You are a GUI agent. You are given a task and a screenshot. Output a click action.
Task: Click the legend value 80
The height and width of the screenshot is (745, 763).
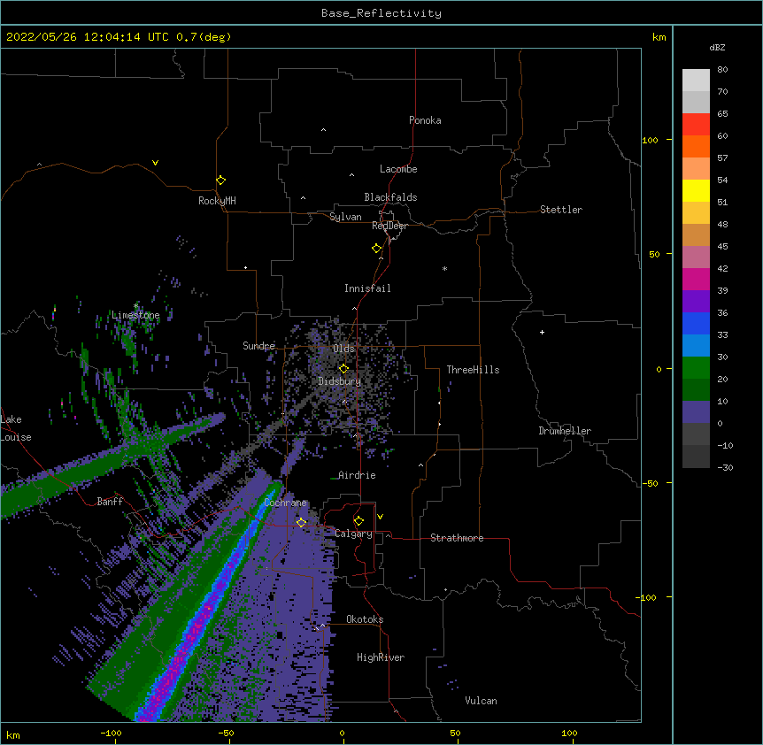[x=722, y=70]
